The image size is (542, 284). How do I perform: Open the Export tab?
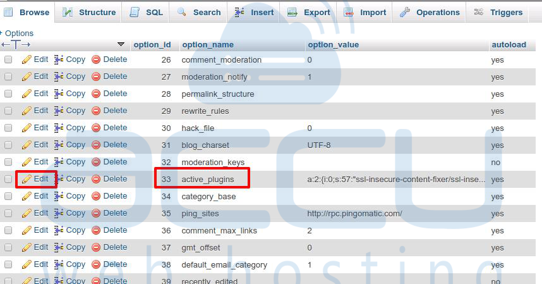click(309, 12)
